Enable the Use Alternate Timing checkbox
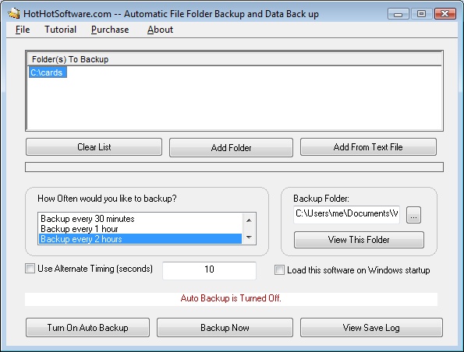Viewport: 464px width, 352px height. pos(30,269)
